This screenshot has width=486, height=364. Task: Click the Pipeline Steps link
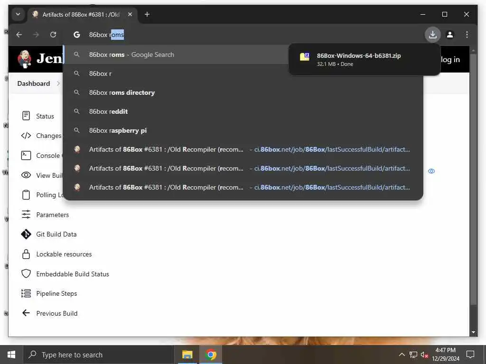point(56,293)
